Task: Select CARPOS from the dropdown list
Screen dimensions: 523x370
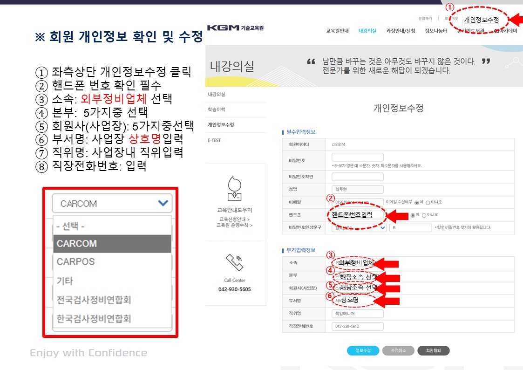Action: point(112,261)
